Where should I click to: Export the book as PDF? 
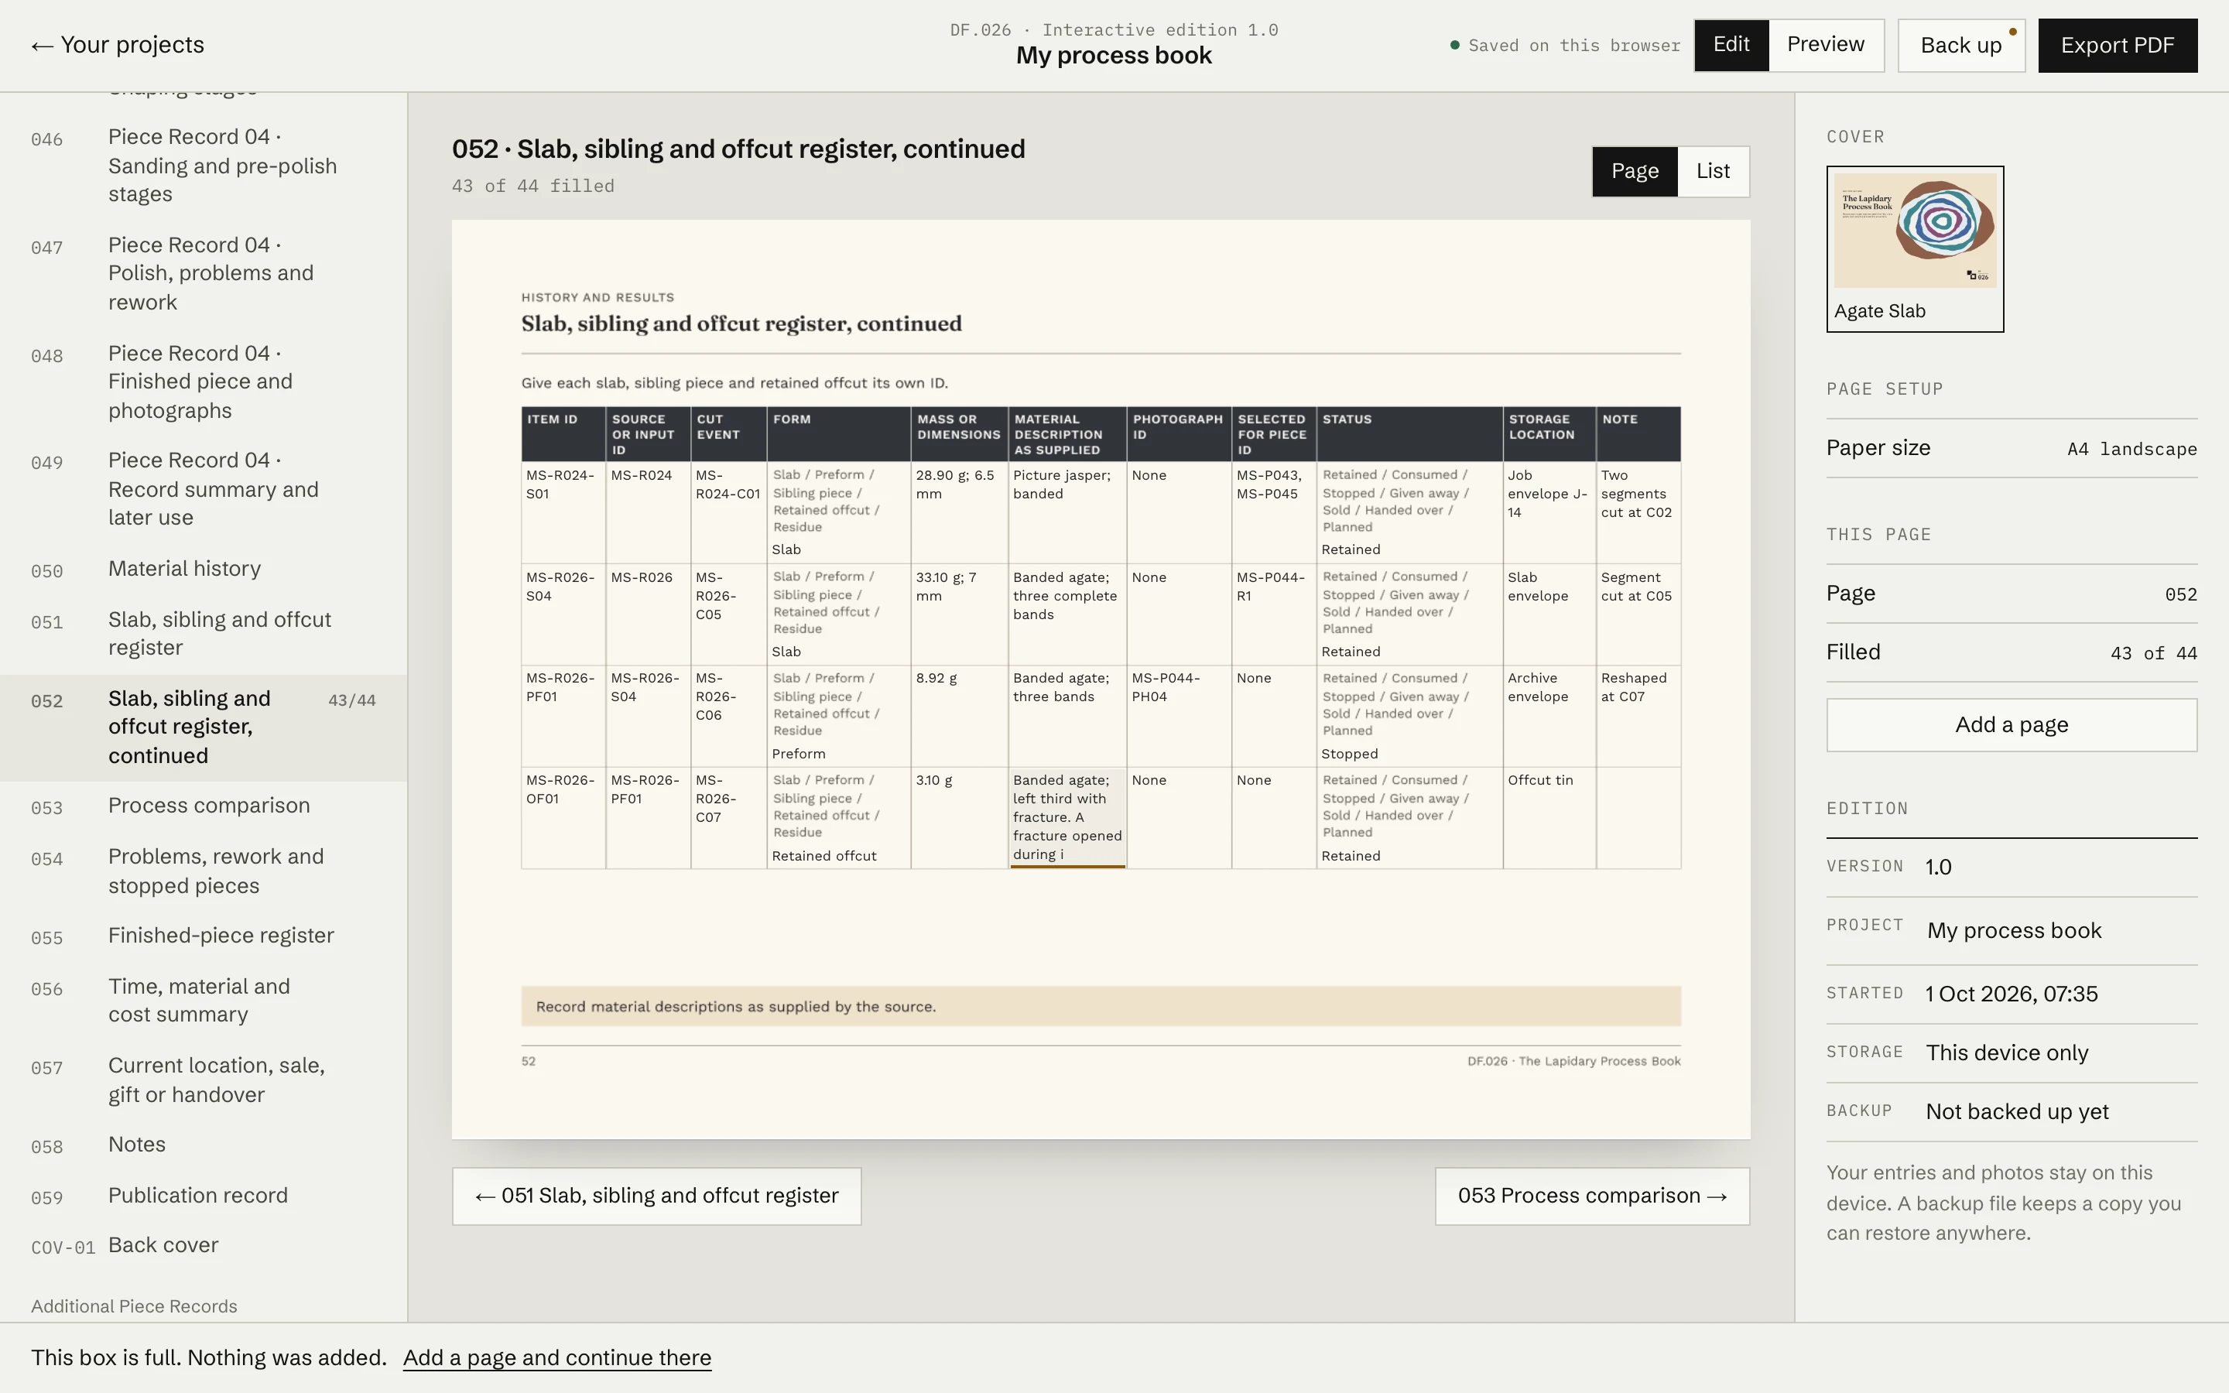(x=2117, y=45)
